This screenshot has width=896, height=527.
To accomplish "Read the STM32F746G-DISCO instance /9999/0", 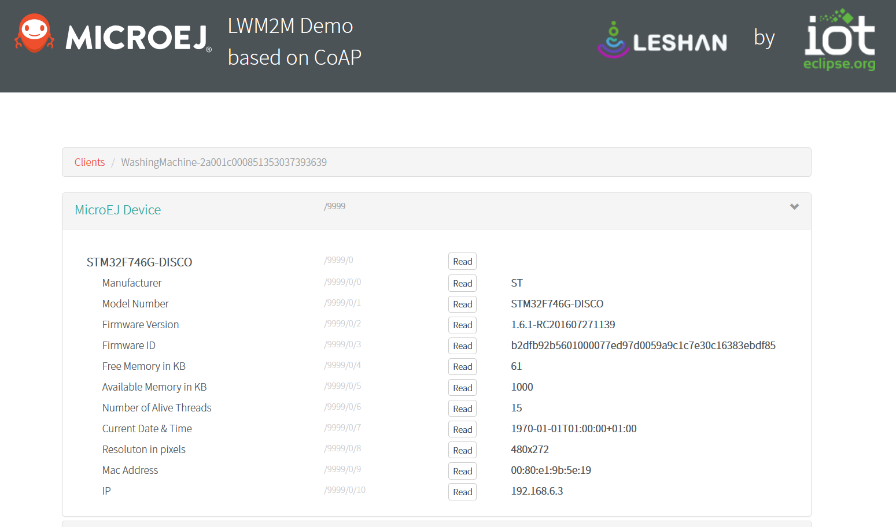I will point(462,261).
